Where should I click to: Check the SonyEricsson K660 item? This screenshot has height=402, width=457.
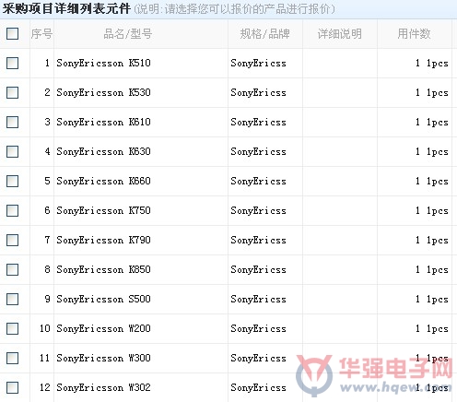(x=12, y=181)
